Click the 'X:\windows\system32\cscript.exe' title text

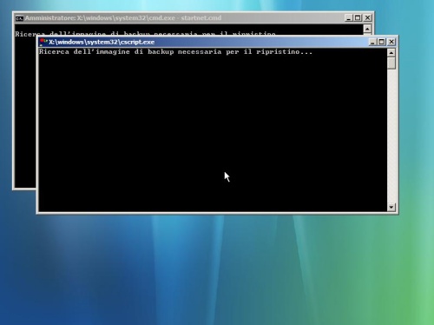point(102,42)
